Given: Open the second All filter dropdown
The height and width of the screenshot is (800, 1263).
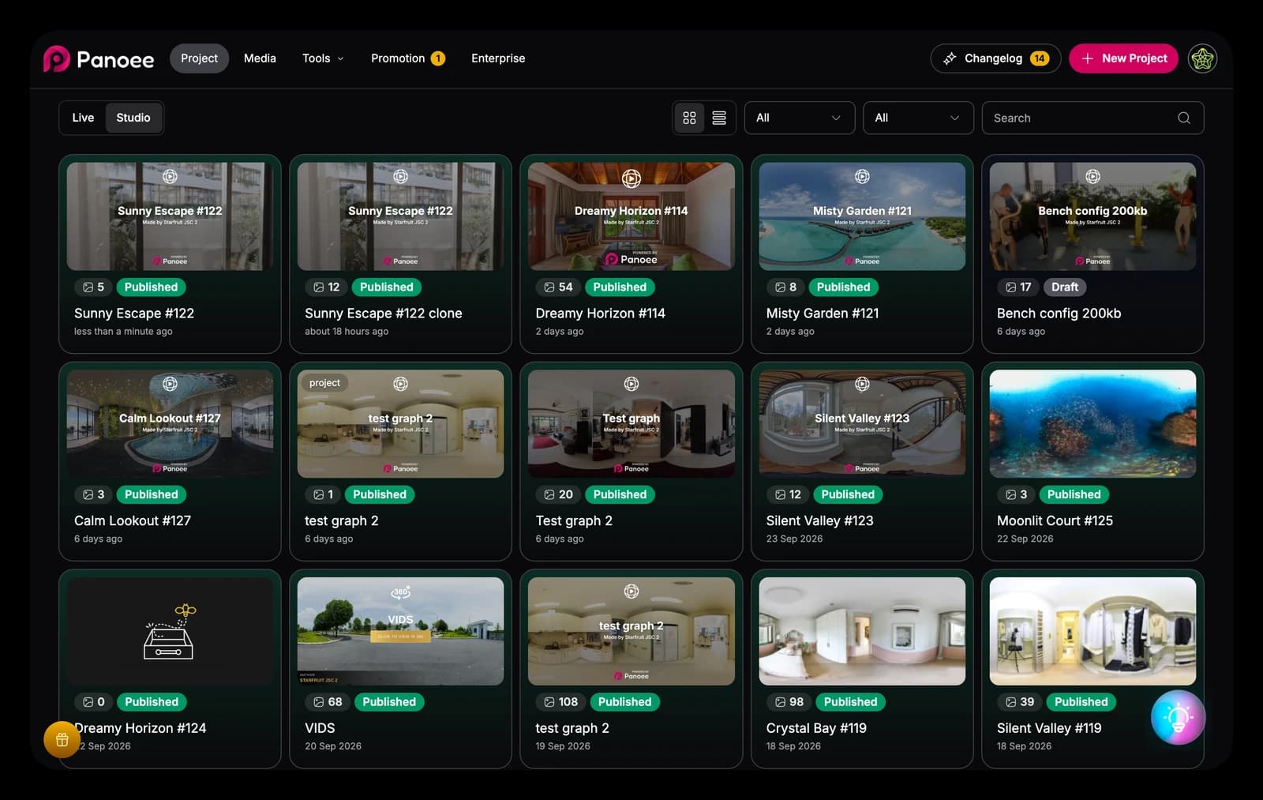Looking at the screenshot, I should tap(918, 118).
